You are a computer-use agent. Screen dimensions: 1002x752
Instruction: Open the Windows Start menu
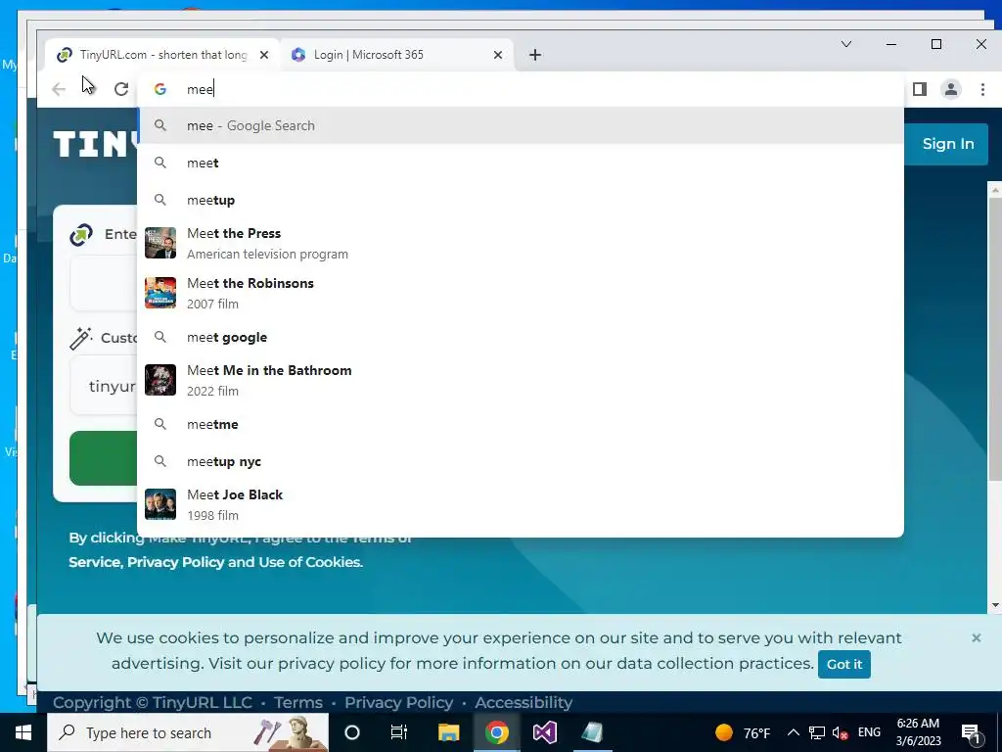coord(23,732)
